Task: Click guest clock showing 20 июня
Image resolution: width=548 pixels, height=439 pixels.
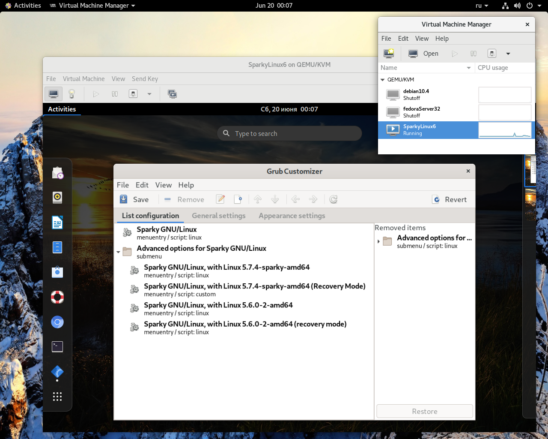Action: pyautogui.click(x=289, y=109)
